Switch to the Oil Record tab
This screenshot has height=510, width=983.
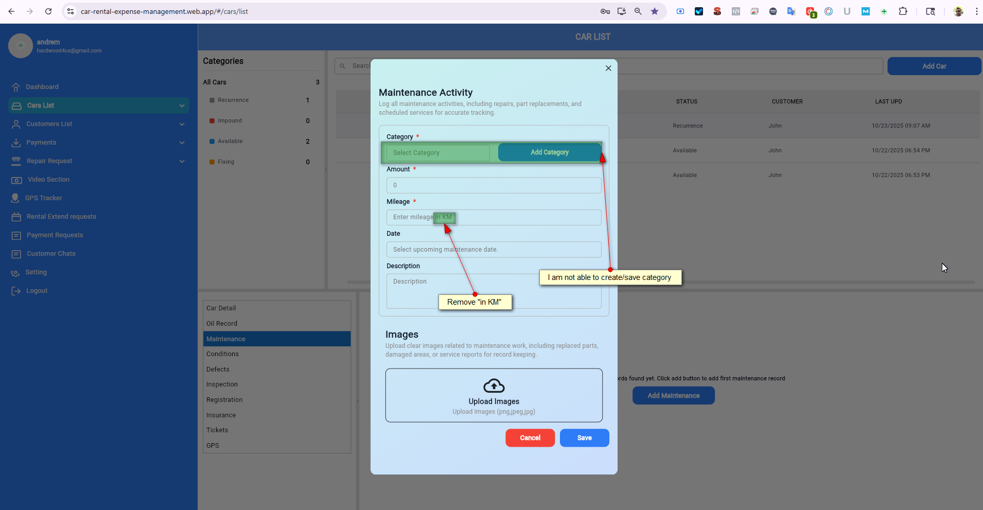[222, 324]
